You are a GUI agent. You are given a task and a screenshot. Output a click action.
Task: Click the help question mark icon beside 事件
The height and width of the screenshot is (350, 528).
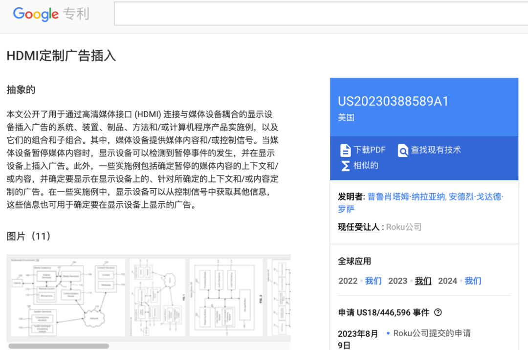(438, 313)
